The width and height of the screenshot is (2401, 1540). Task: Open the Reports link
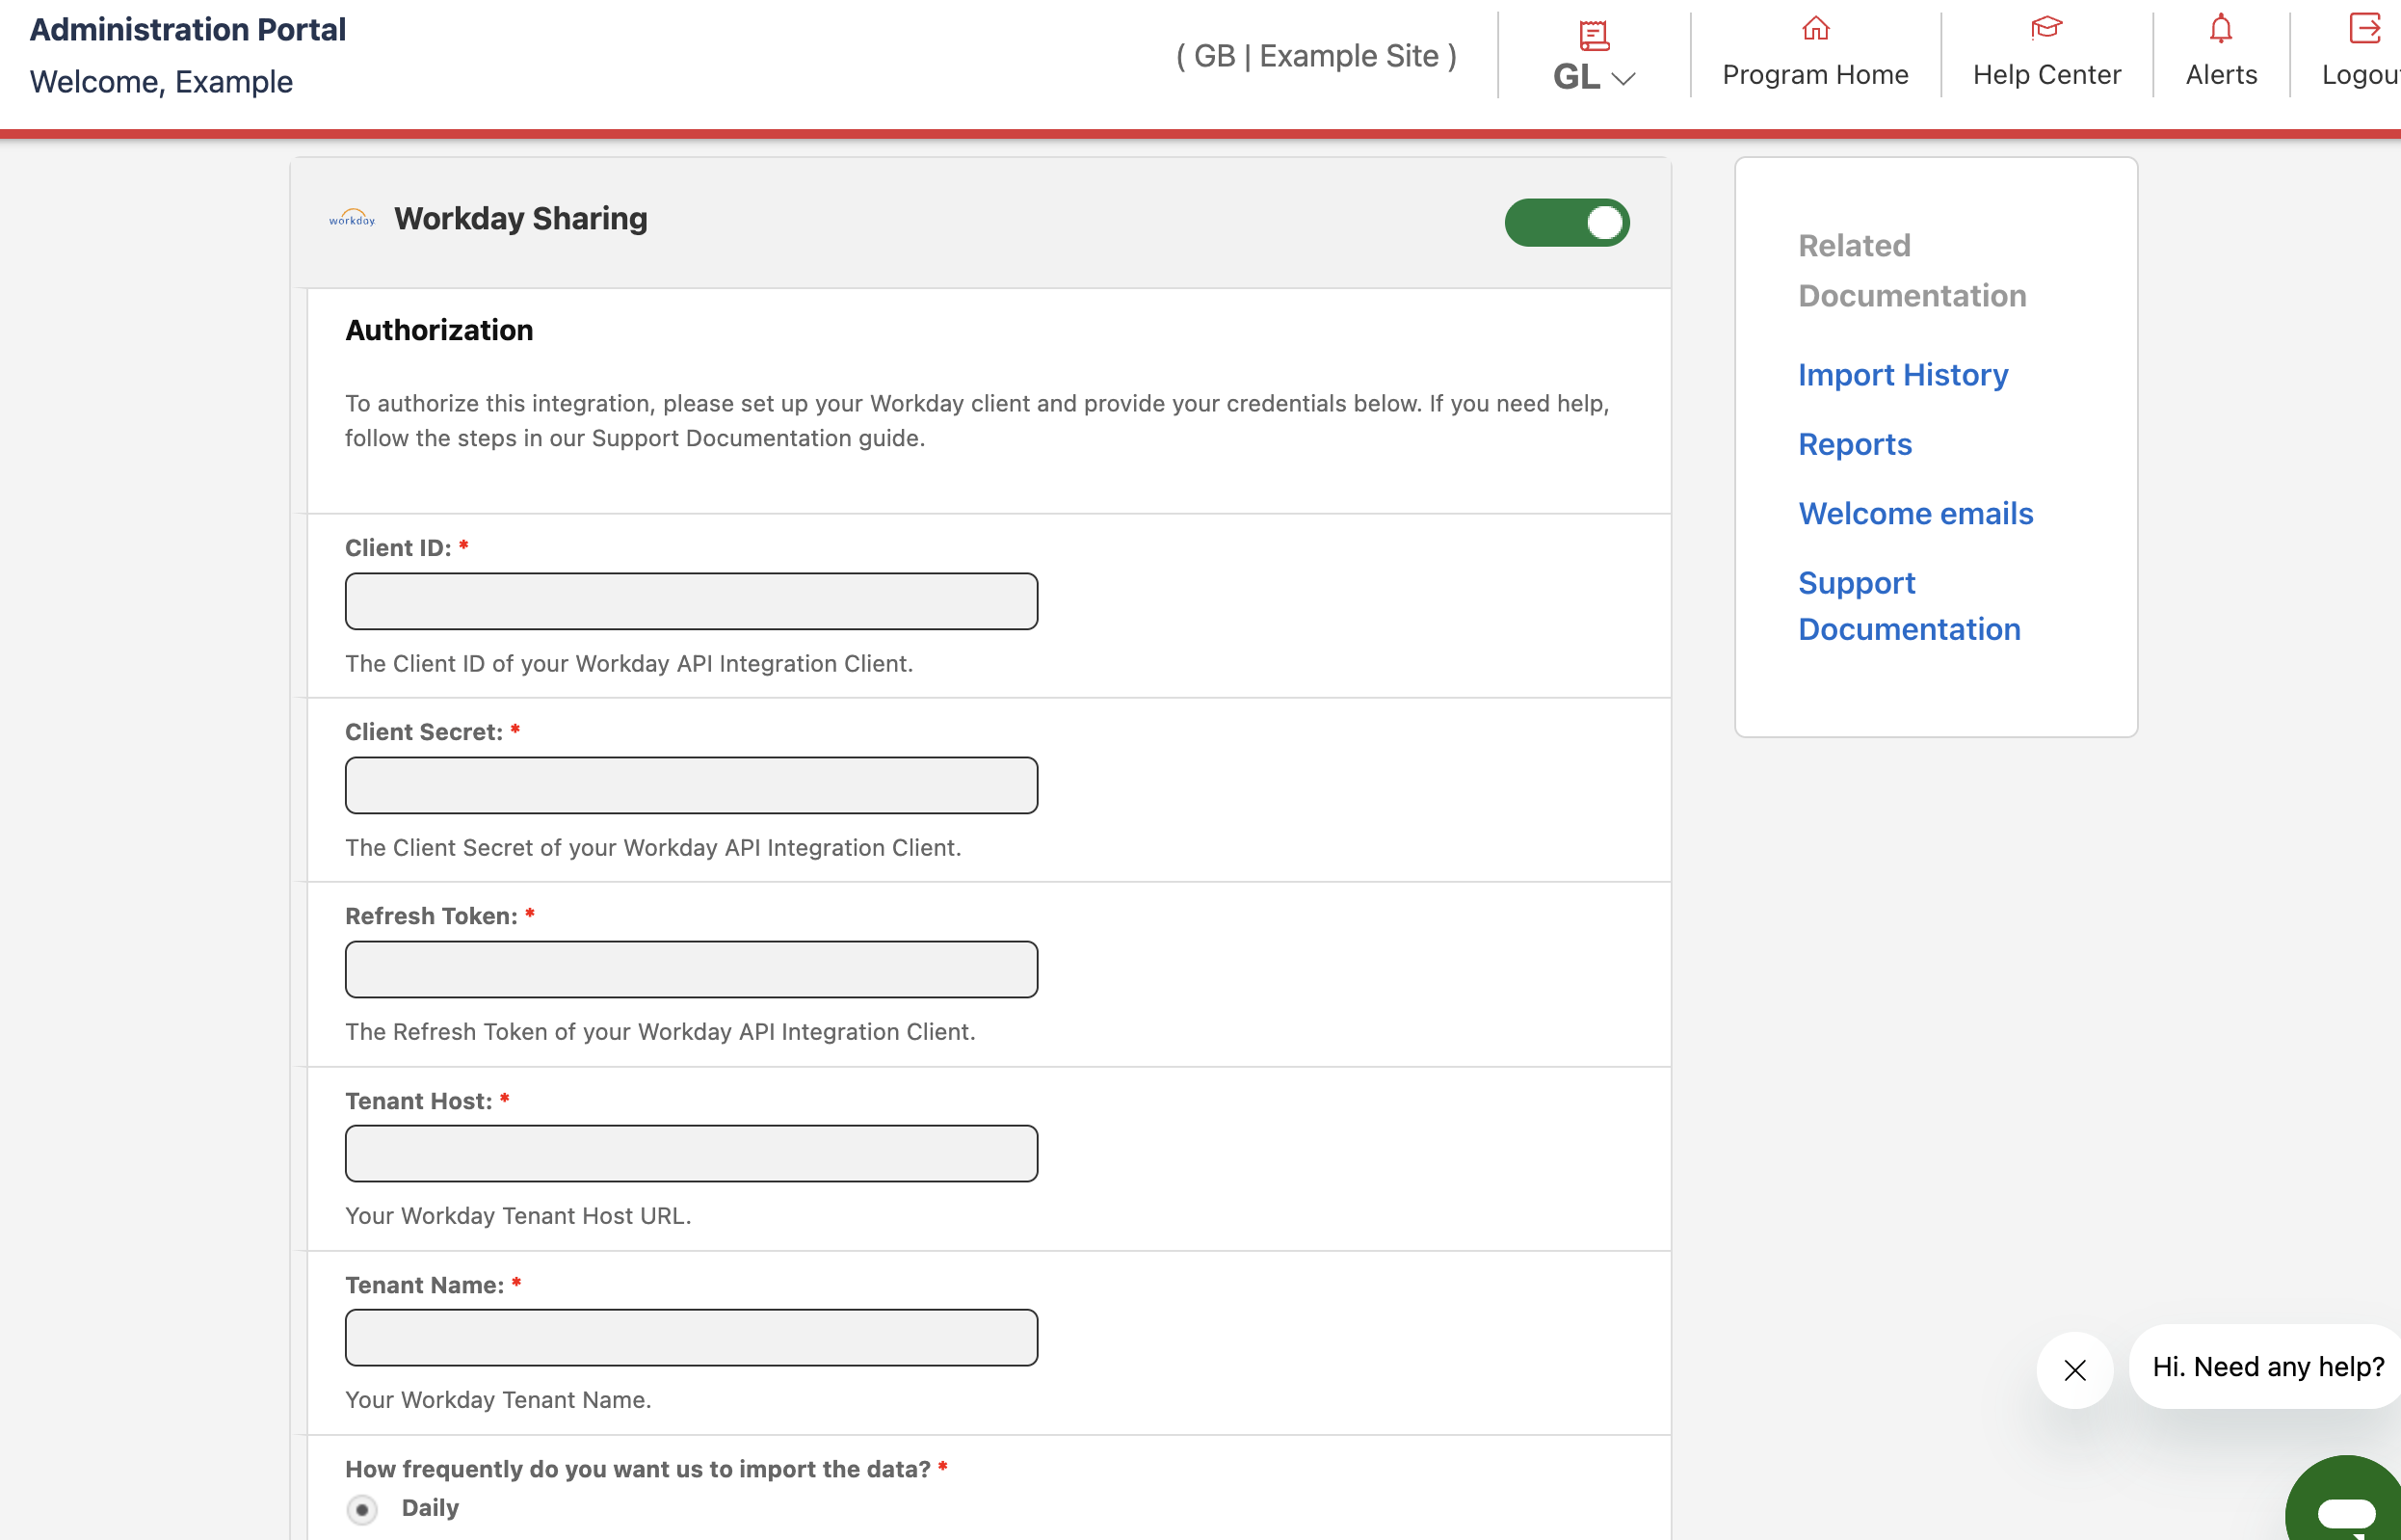[x=1855, y=444]
